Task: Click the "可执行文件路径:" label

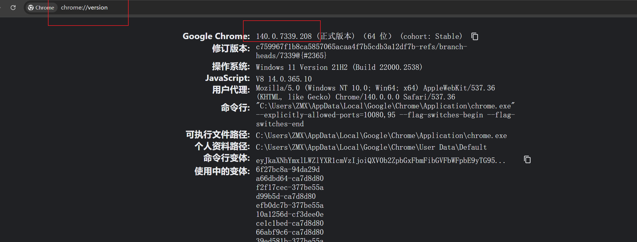Action: point(218,134)
